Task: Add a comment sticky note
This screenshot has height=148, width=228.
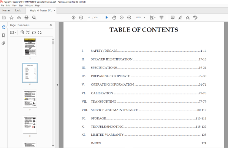Action: tap(173, 18)
